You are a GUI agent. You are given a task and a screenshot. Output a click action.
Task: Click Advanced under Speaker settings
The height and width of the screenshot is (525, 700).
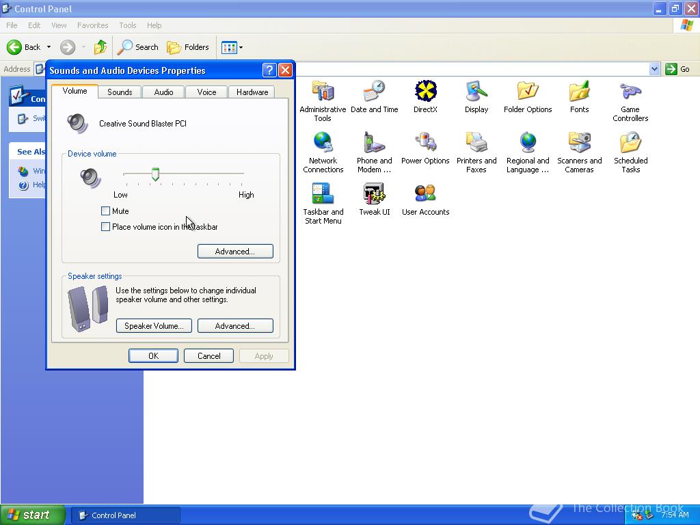[x=235, y=326]
